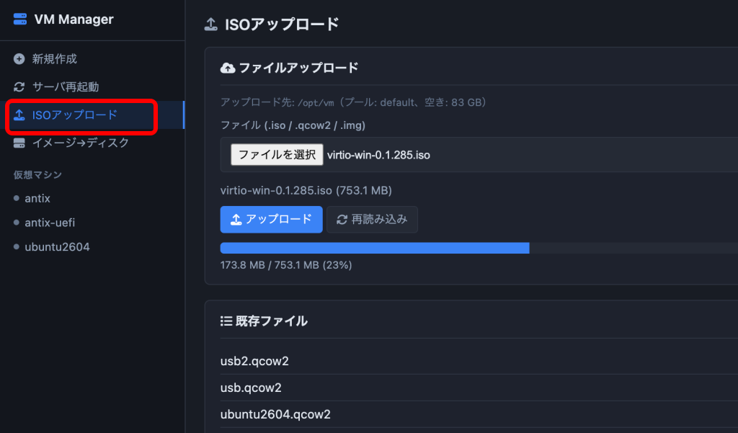Click the upload icon in the page title
738x433 pixels.
[x=211, y=24]
